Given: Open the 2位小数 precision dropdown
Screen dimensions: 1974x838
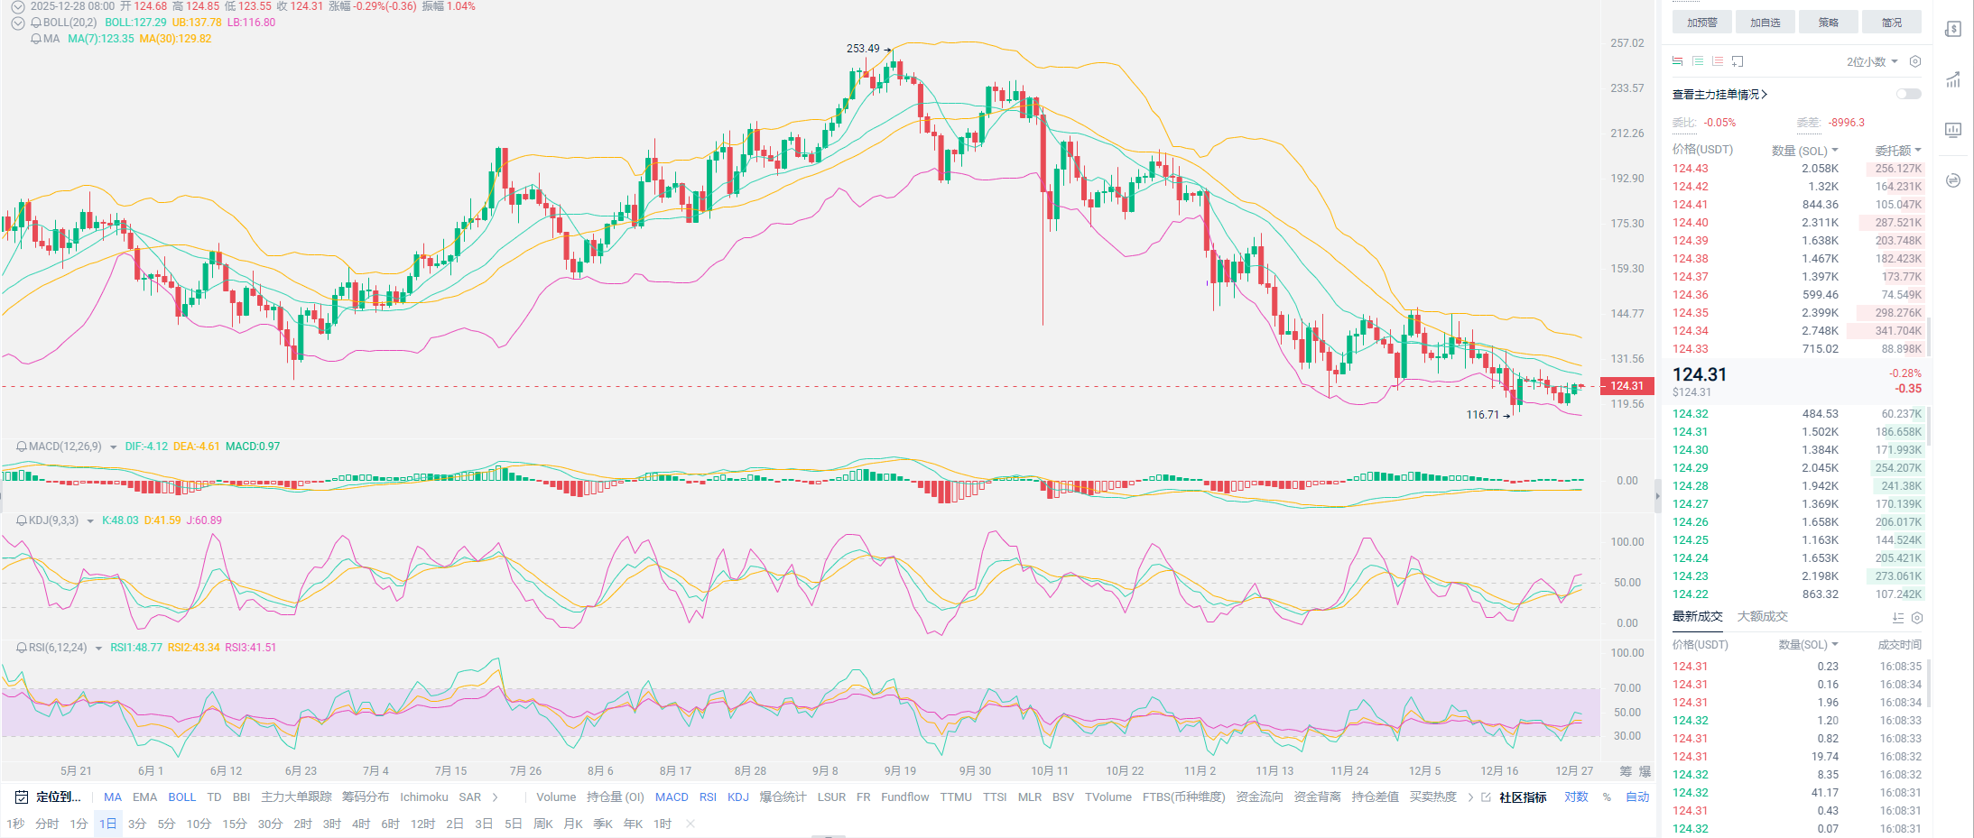Looking at the screenshot, I should click(1871, 61).
